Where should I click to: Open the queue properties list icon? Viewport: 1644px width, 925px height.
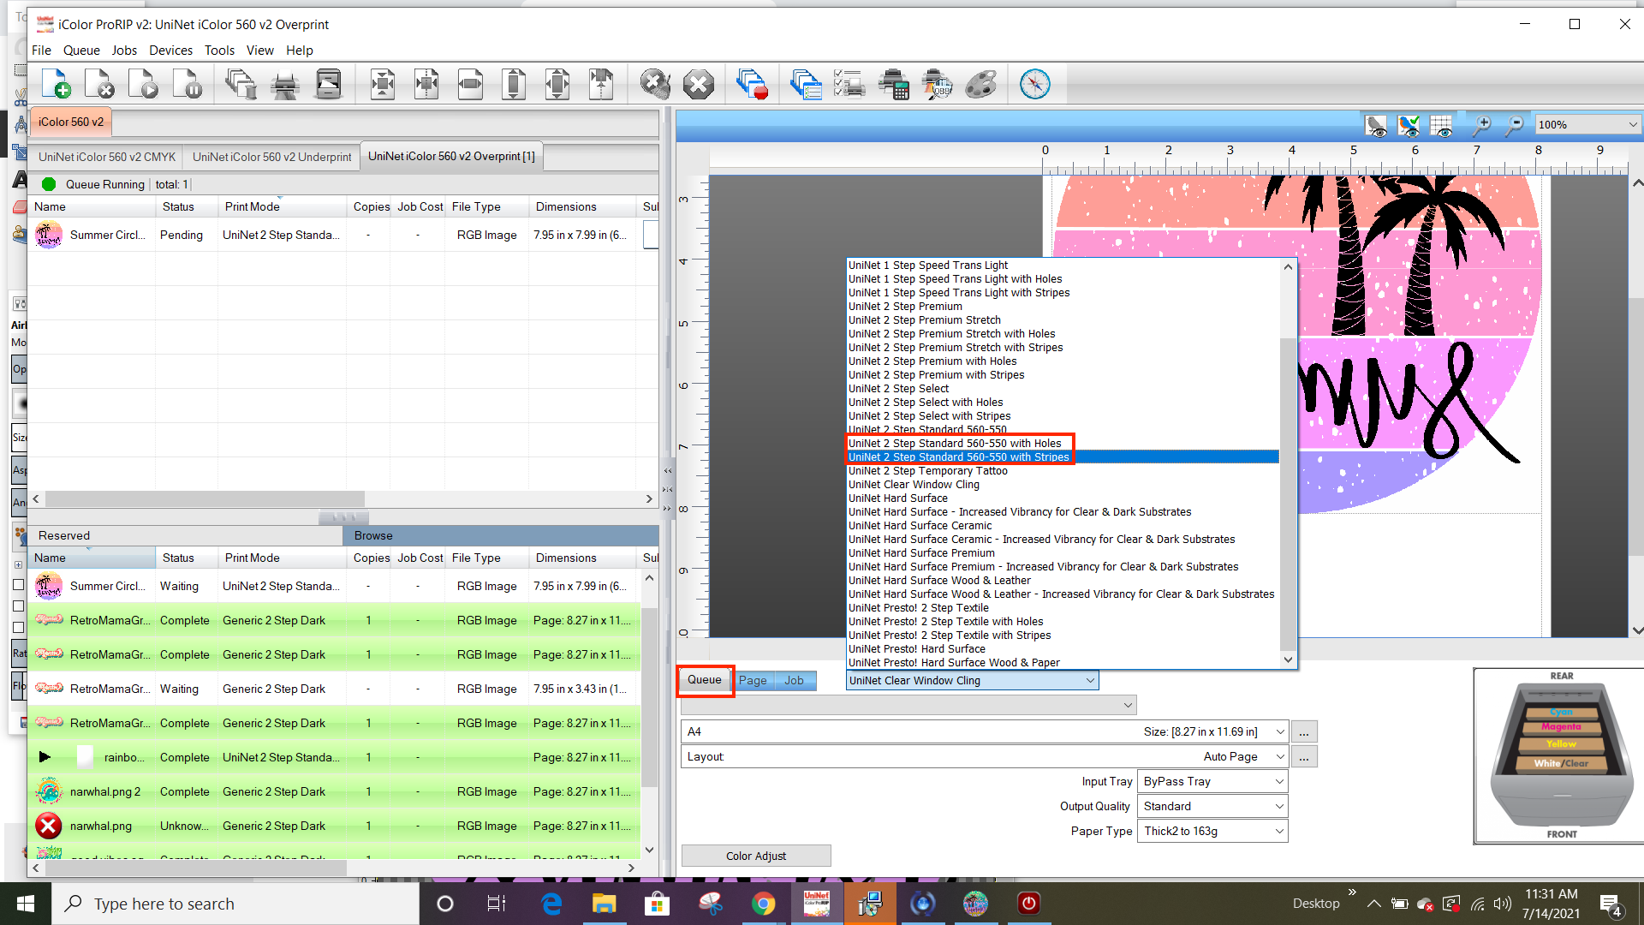coord(806,84)
